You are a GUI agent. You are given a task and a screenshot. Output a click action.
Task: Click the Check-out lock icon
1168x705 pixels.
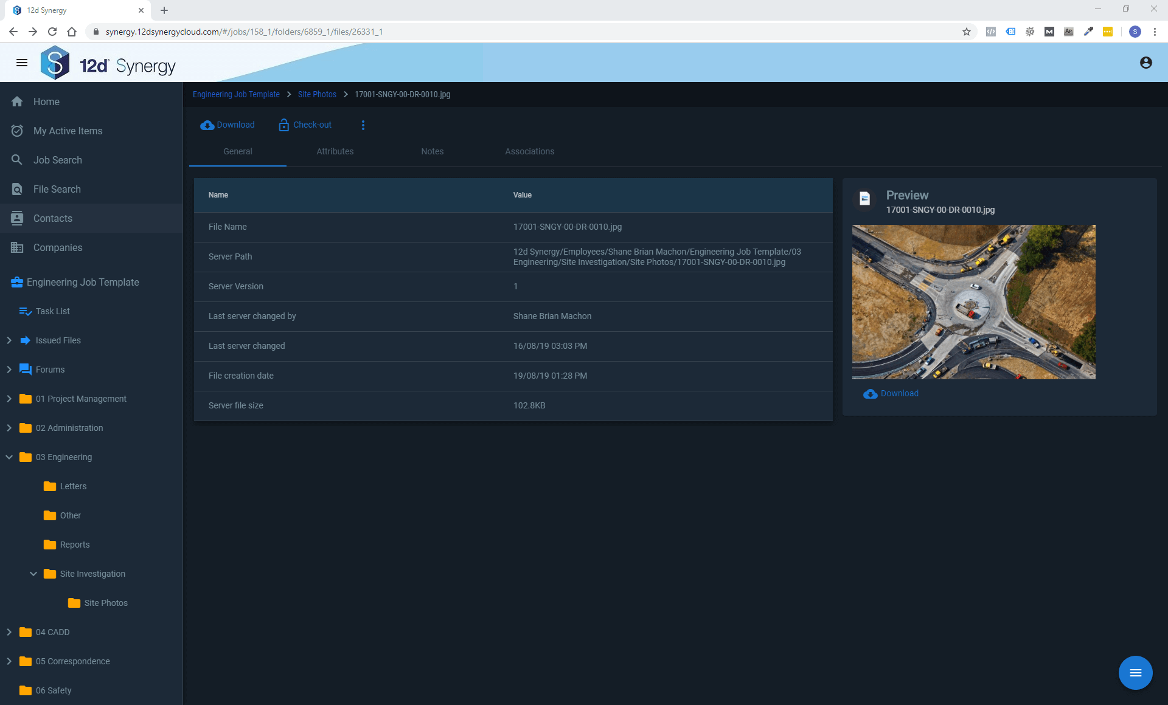pyautogui.click(x=283, y=125)
